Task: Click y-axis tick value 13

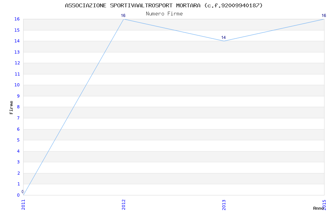Action: (17, 52)
